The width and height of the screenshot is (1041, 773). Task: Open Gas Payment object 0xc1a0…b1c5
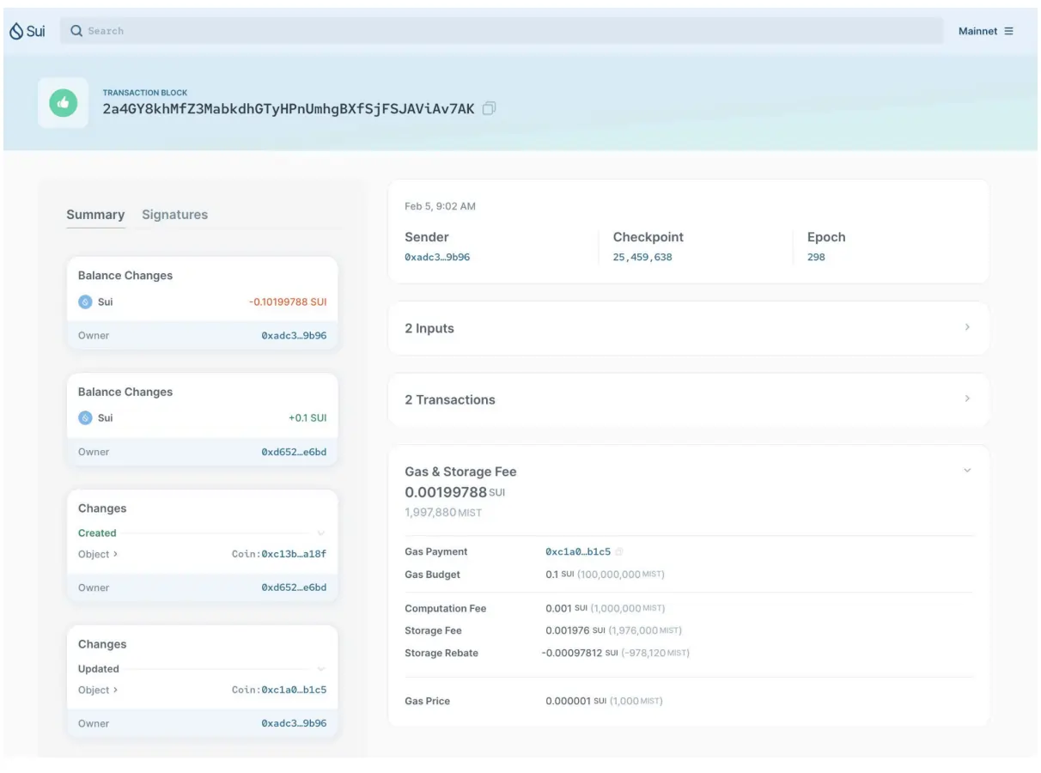coord(578,551)
